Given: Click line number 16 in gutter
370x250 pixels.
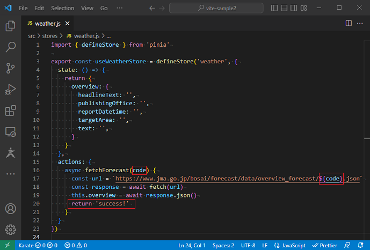Looking at the screenshot, I should coord(36,170).
